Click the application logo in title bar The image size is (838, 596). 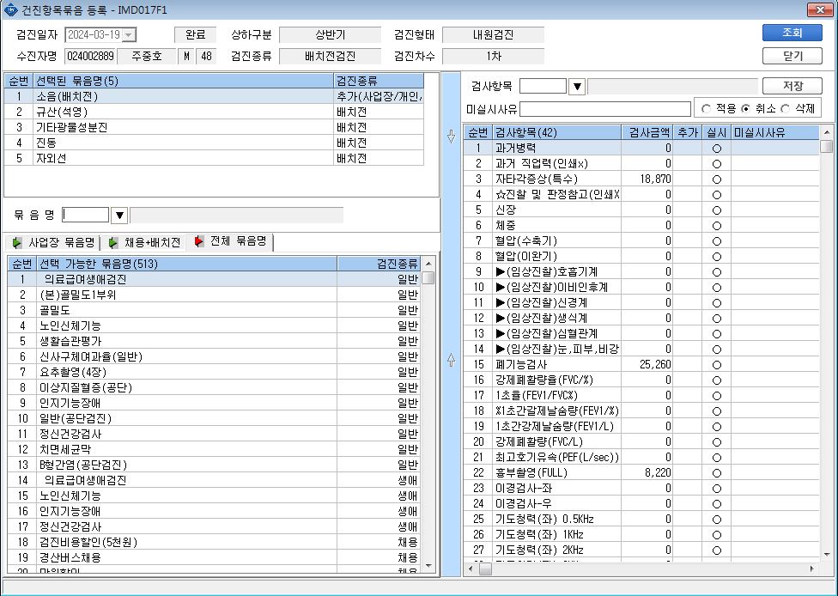pos(10,9)
